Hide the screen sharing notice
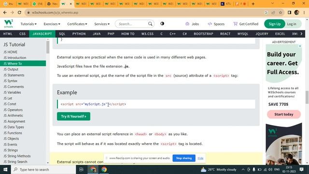 tap(200, 158)
